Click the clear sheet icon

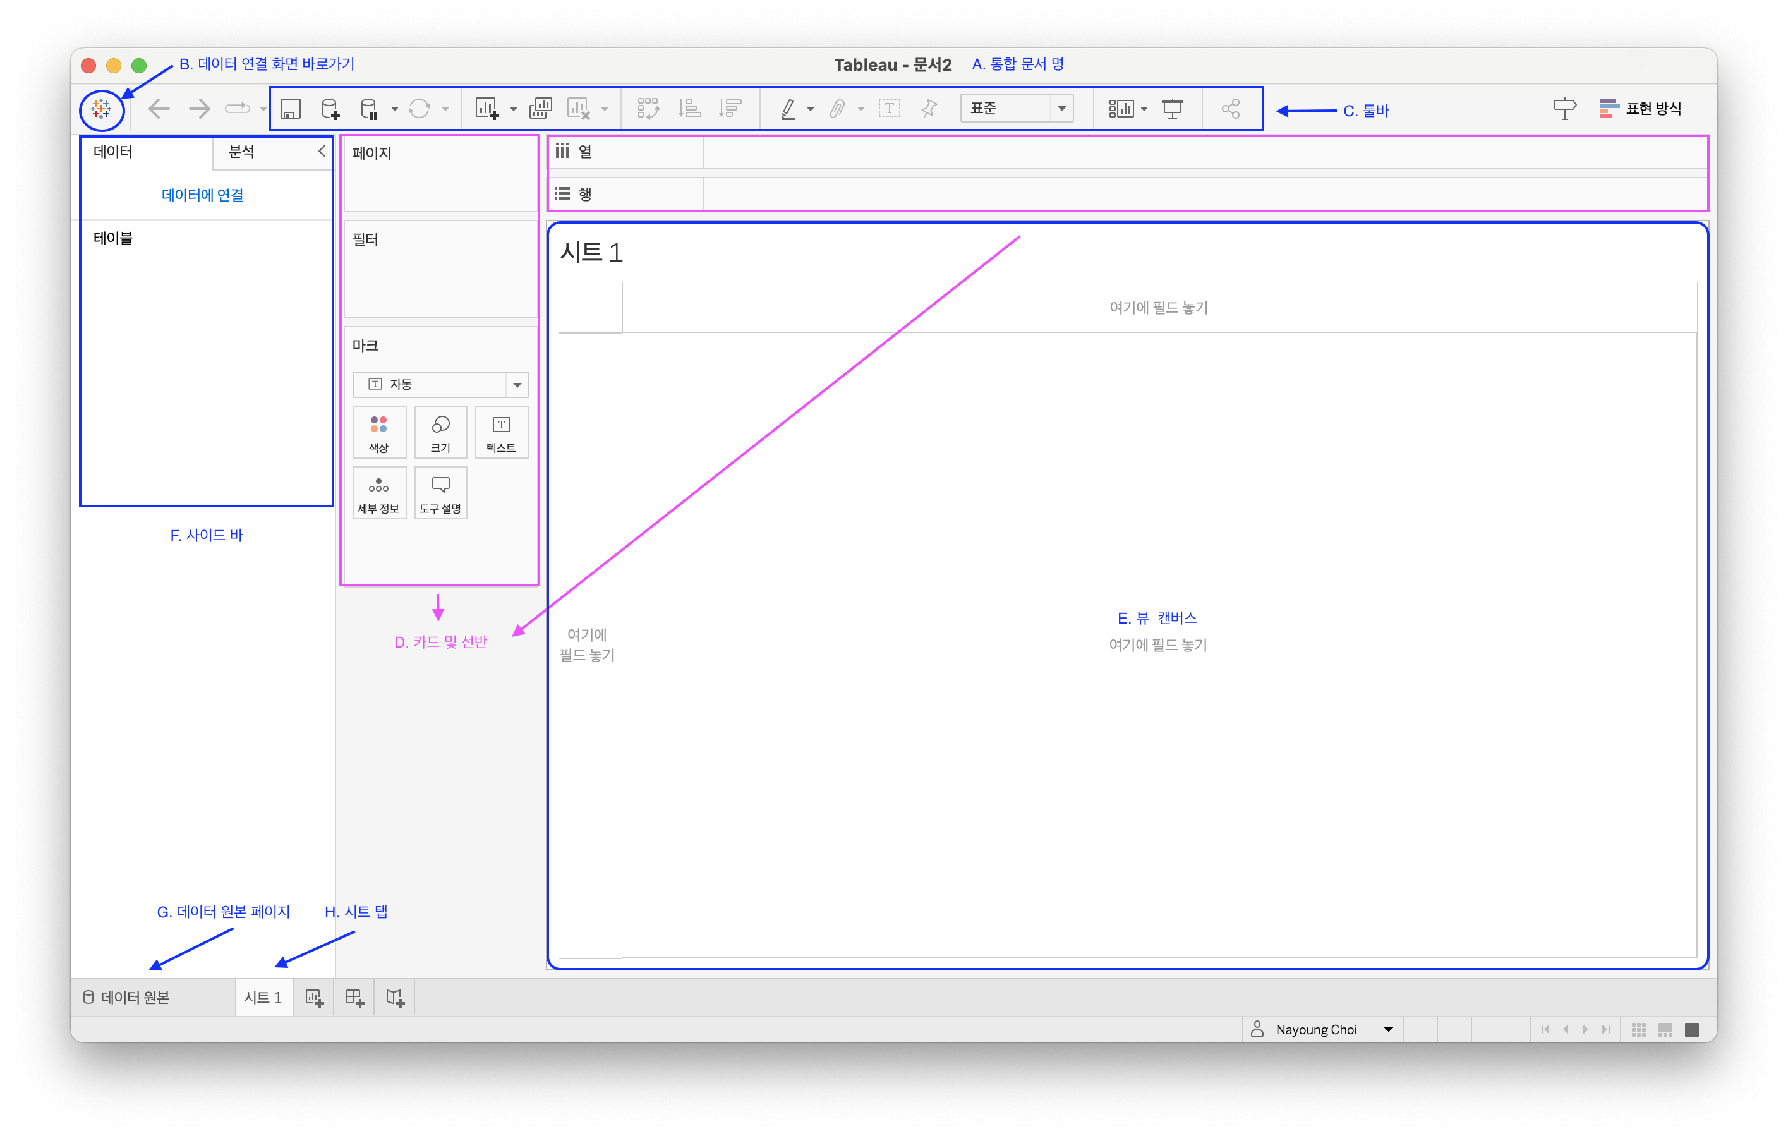coord(579,109)
